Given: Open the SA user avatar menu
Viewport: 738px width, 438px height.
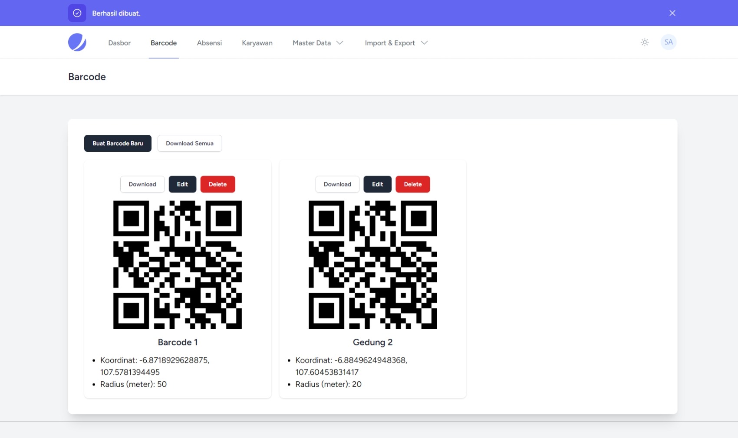Looking at the screenshot, I should (x=668, y=42).
